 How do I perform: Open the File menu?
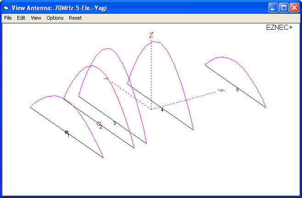(8, 18)
